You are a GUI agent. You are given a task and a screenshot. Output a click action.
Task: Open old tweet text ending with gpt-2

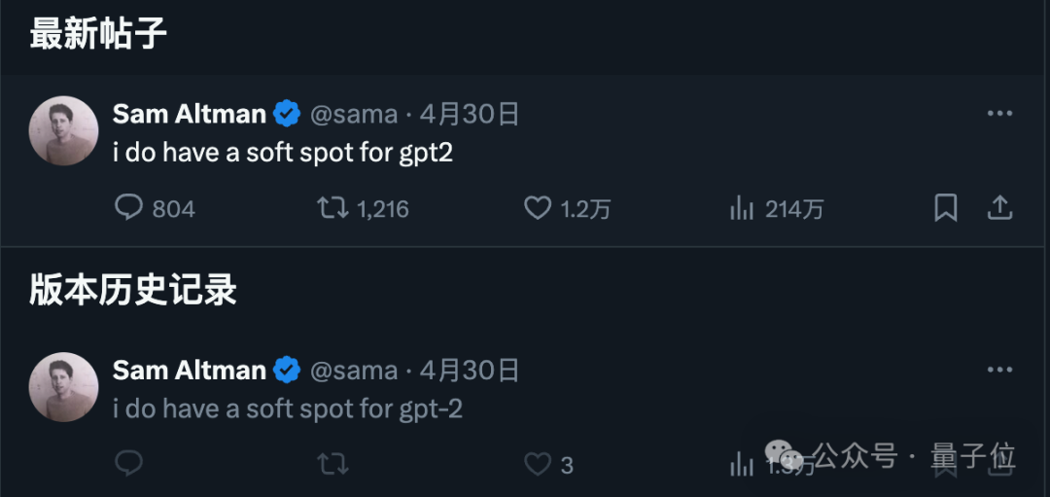pos(288,408)
